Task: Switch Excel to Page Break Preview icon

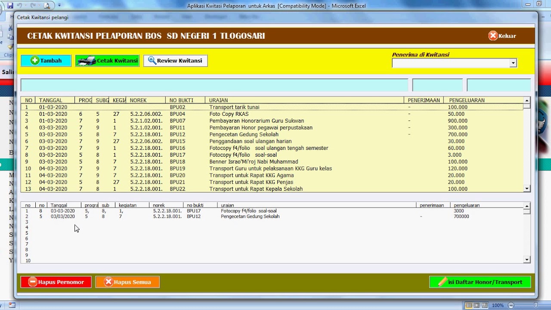Action: (484, 305)
